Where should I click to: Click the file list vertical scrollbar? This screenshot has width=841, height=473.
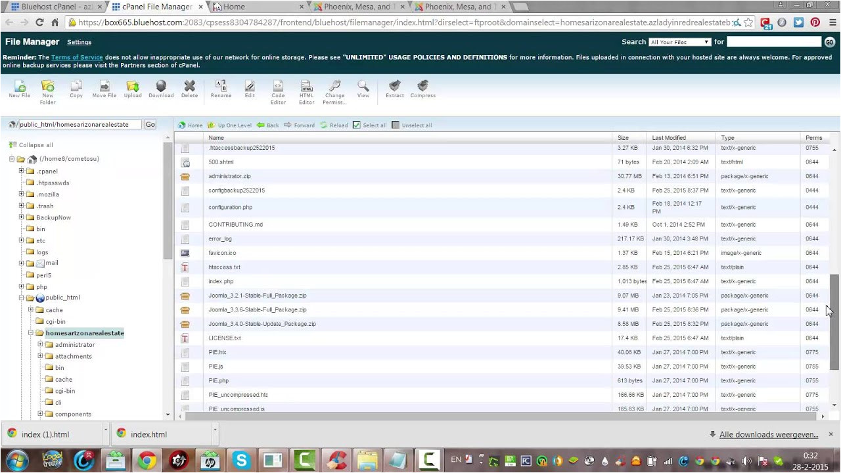pyautogui.click(x=834, y=322)
